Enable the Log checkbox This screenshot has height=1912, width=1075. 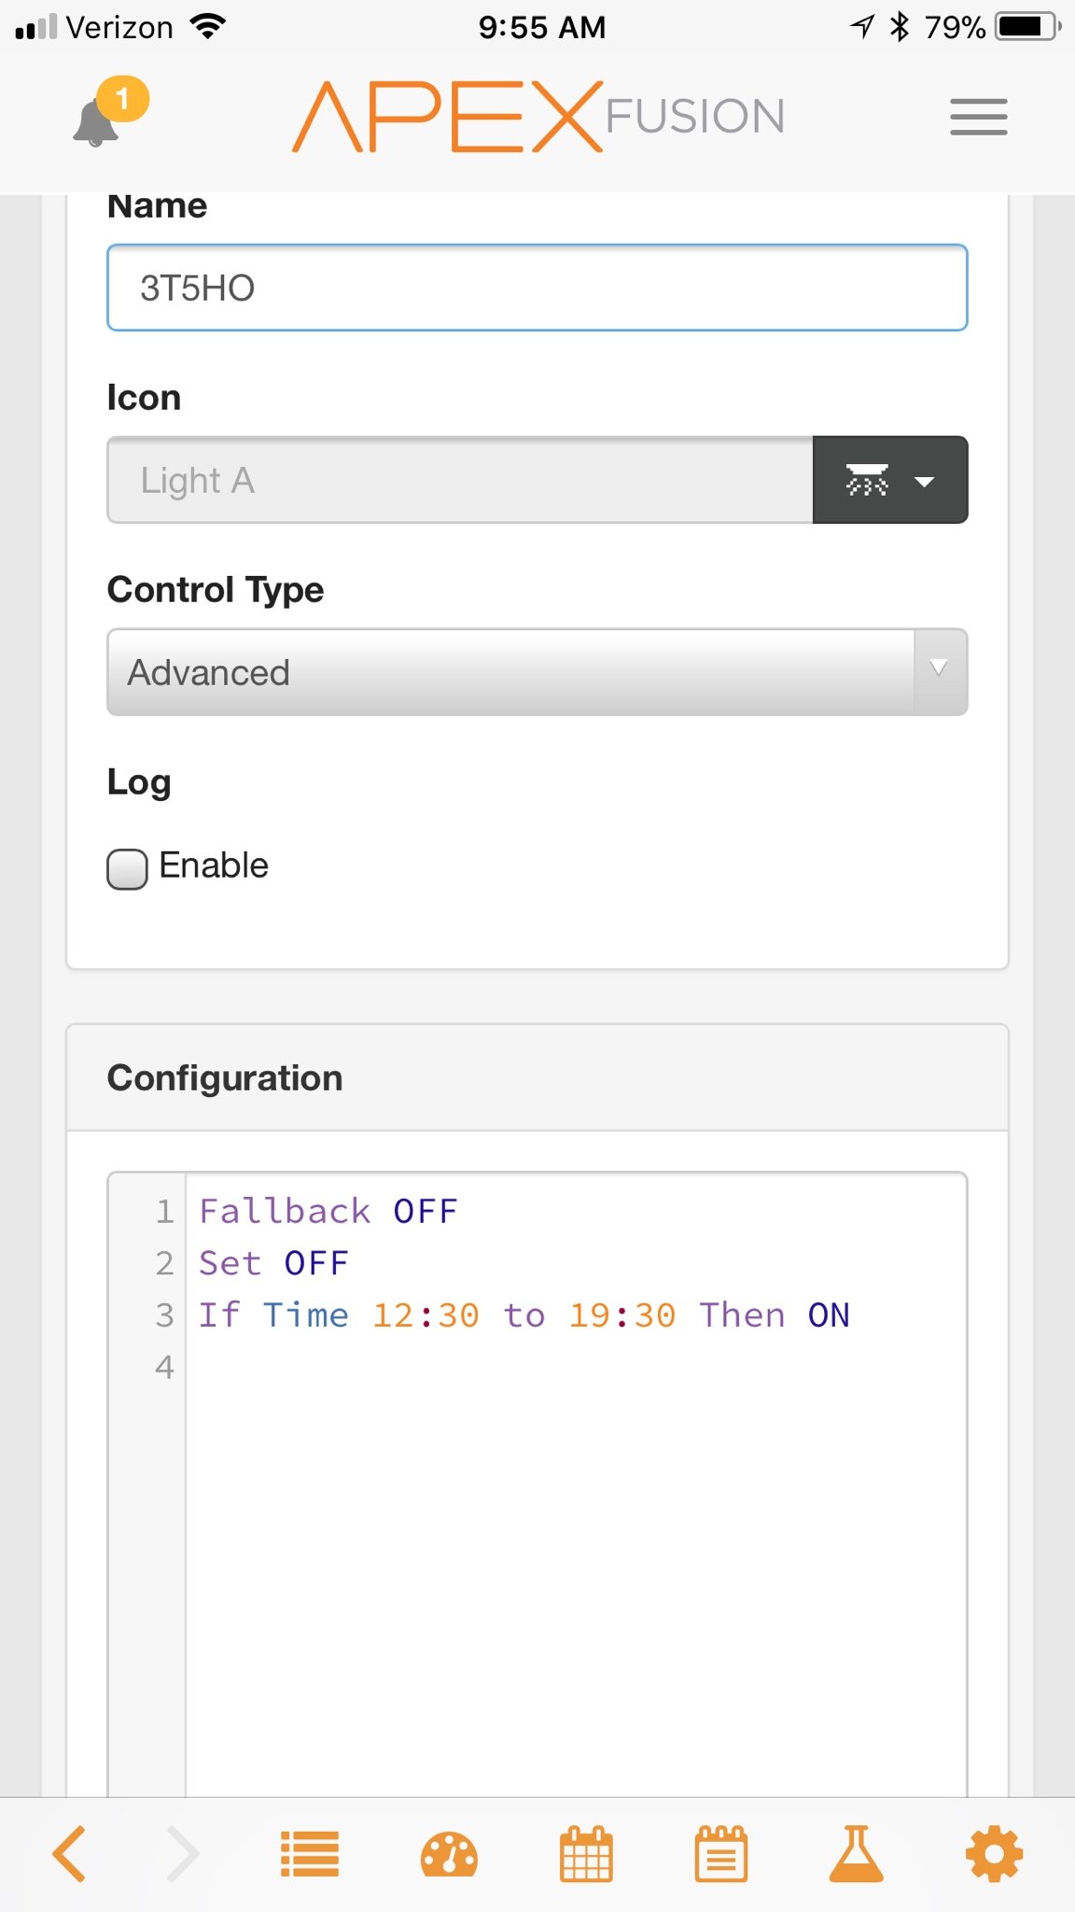point(127,869)
